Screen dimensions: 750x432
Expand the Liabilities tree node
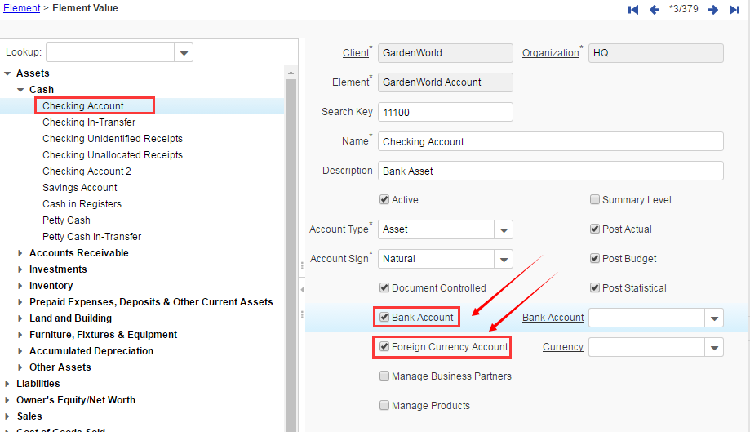(7, 384)
